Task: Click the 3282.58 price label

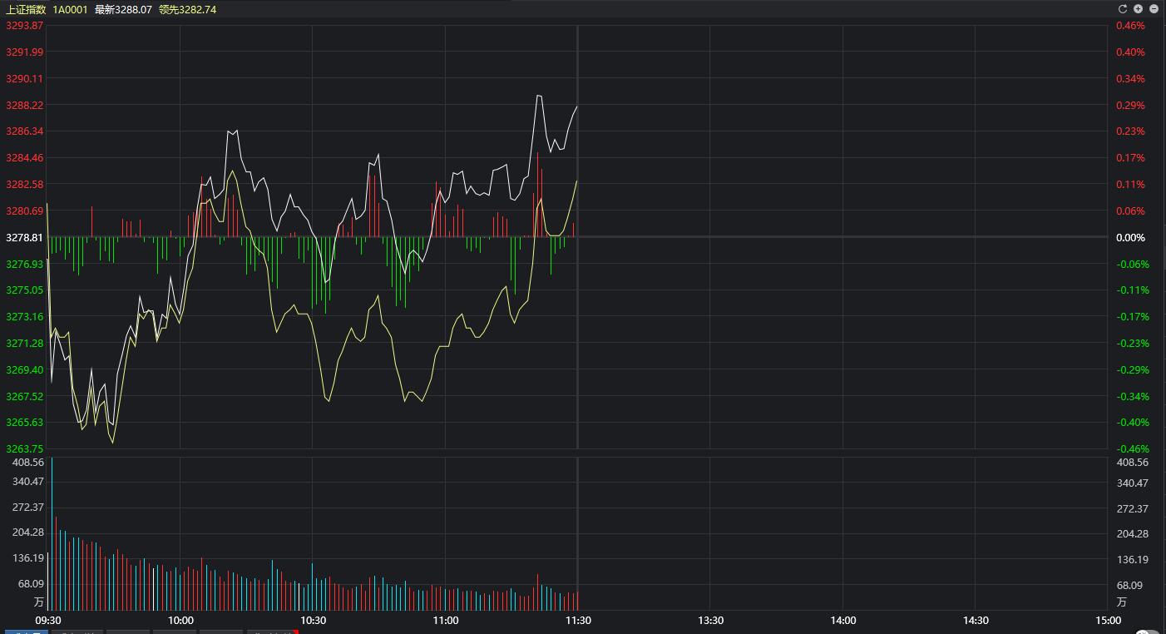Action: click(x=25, y=185)
